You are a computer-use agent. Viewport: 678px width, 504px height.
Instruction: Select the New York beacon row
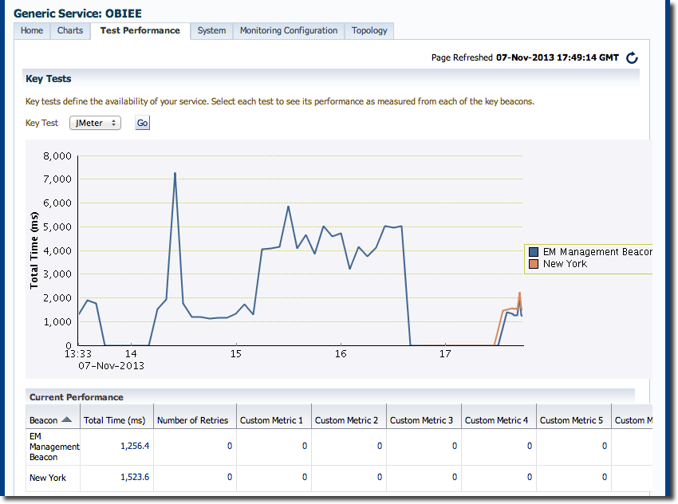(x=48, y=478)
